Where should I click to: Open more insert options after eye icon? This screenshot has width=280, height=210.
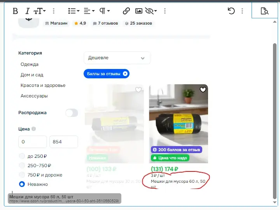[x=165, y=11]
